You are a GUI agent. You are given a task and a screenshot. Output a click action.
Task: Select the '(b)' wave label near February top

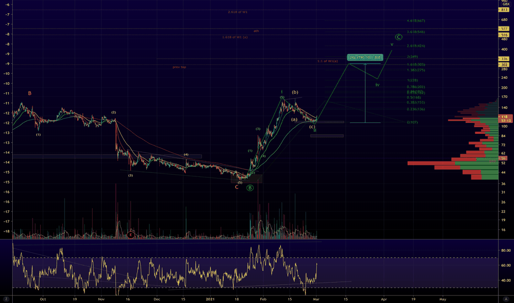[295, 93]
